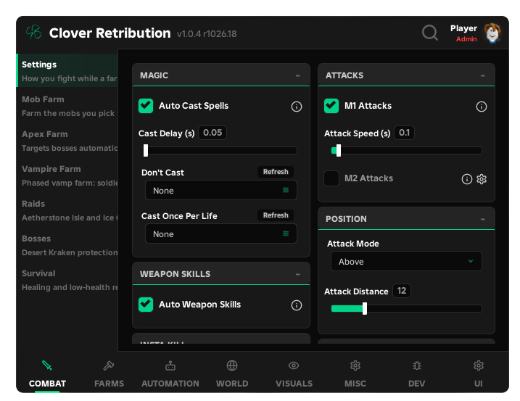Open Survival sidebar page
Viewport: 520px width, 401px height.
[68, 281]
